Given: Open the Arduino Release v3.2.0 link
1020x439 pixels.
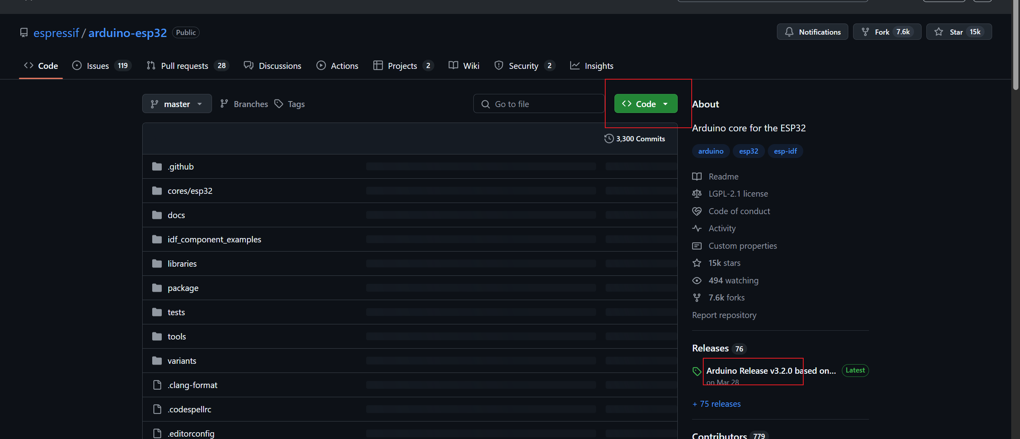Looking at the screenshot, I should pyautogui.click(x=771, y=371).
